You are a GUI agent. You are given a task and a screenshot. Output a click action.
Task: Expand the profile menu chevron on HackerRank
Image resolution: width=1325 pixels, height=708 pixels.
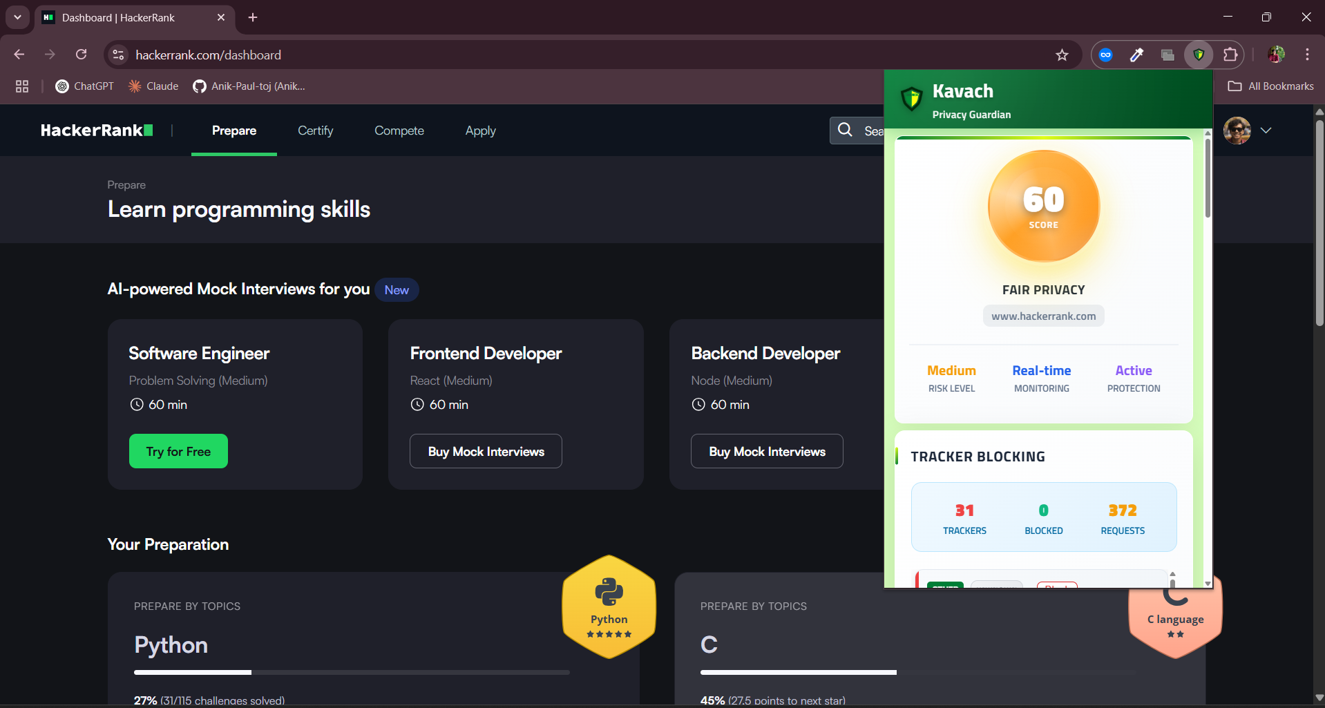pos(1266,131)
